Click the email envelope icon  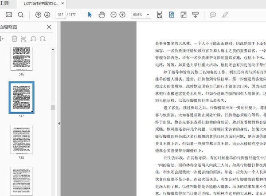point(8,15)
